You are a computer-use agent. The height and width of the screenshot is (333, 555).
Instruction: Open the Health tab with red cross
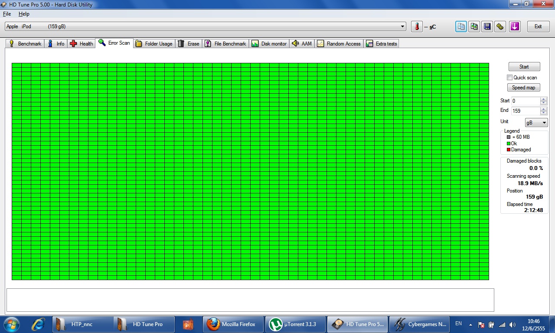[x=81, y=44]
